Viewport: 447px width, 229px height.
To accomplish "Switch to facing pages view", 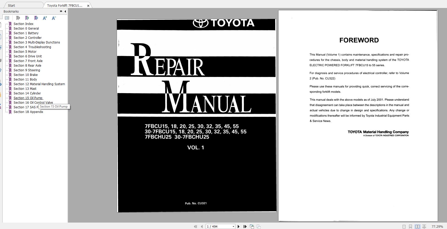I will pos(417,227).
